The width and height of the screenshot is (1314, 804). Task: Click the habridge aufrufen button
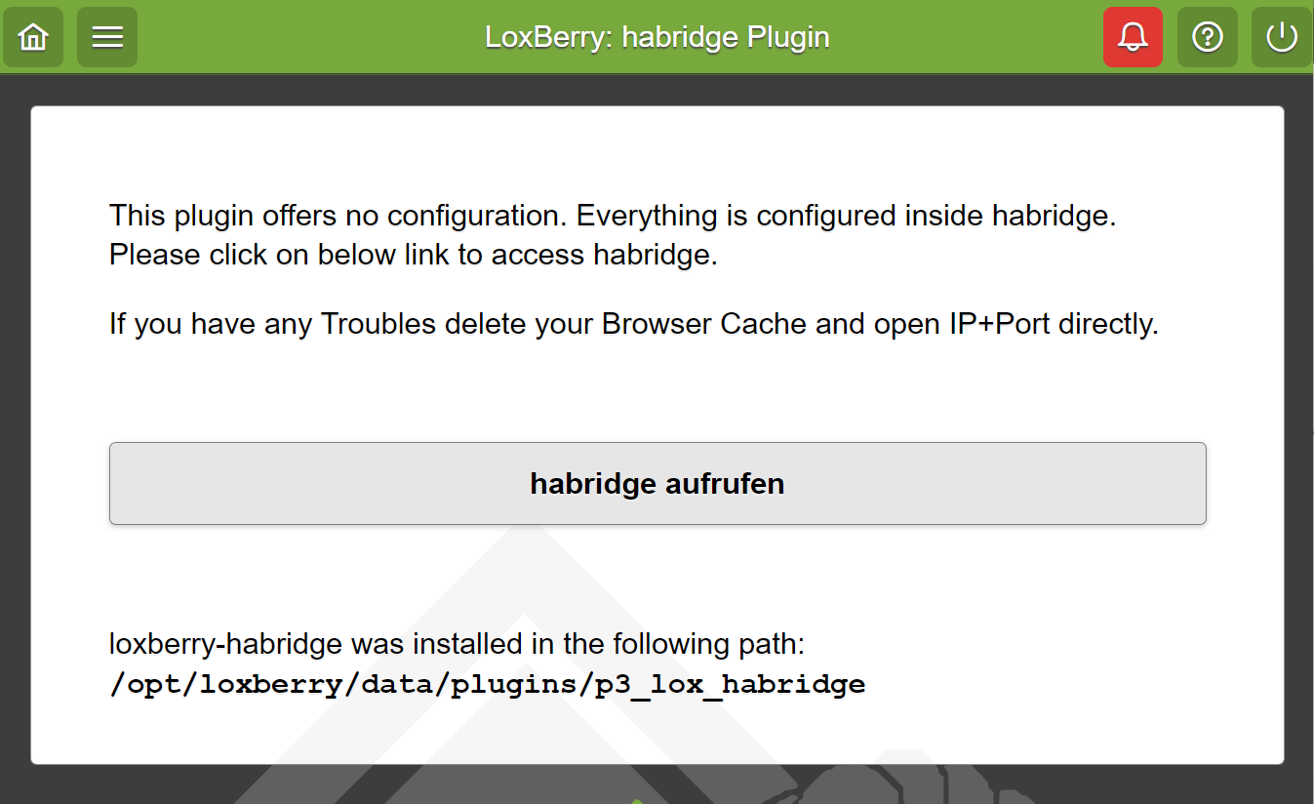coord(657,483)
